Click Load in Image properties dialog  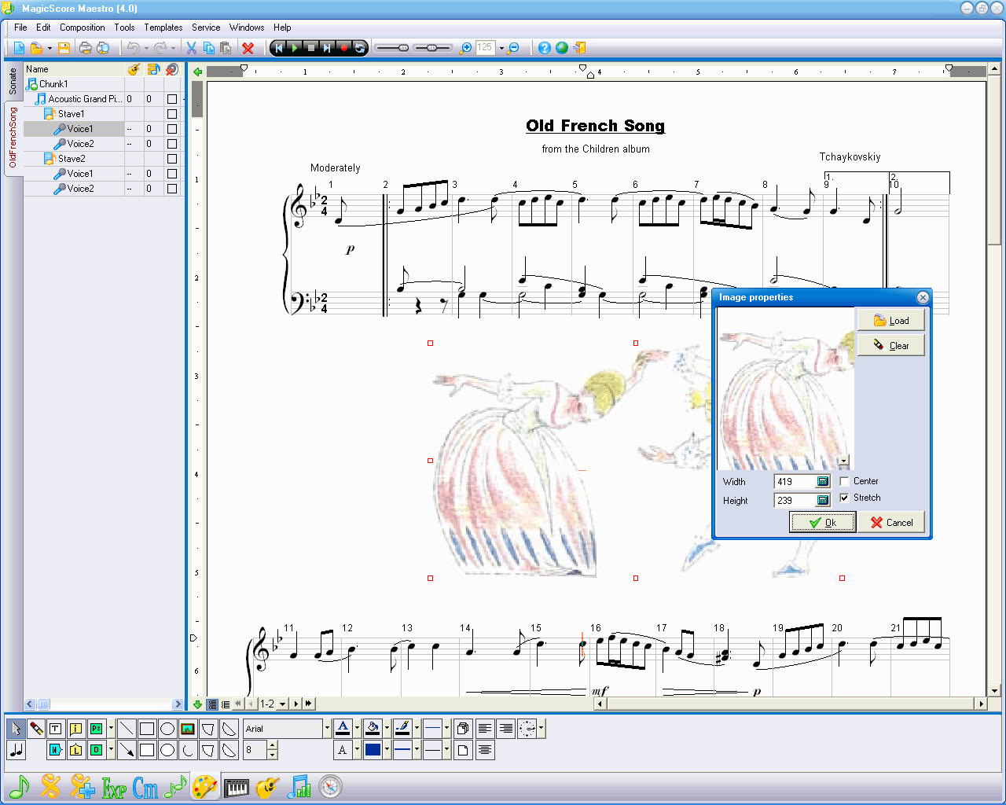890,320
